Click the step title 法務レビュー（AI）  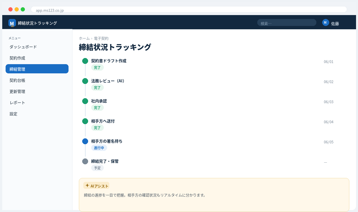[108, 81]
